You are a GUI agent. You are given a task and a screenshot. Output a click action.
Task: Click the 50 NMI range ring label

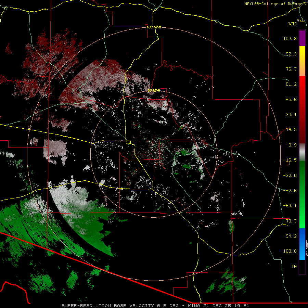coord(154,90)
